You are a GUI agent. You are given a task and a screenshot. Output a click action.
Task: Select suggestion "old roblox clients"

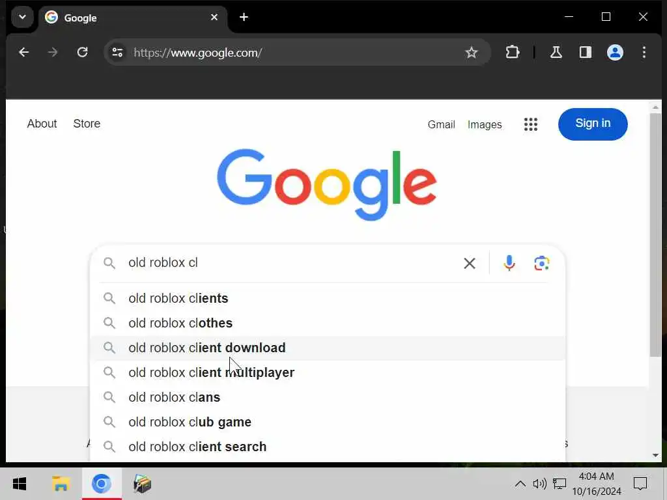178,298
